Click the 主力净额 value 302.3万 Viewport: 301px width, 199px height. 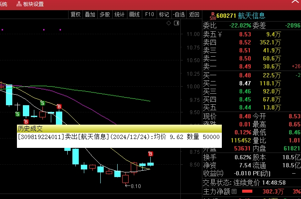click(x=273, y=191)
